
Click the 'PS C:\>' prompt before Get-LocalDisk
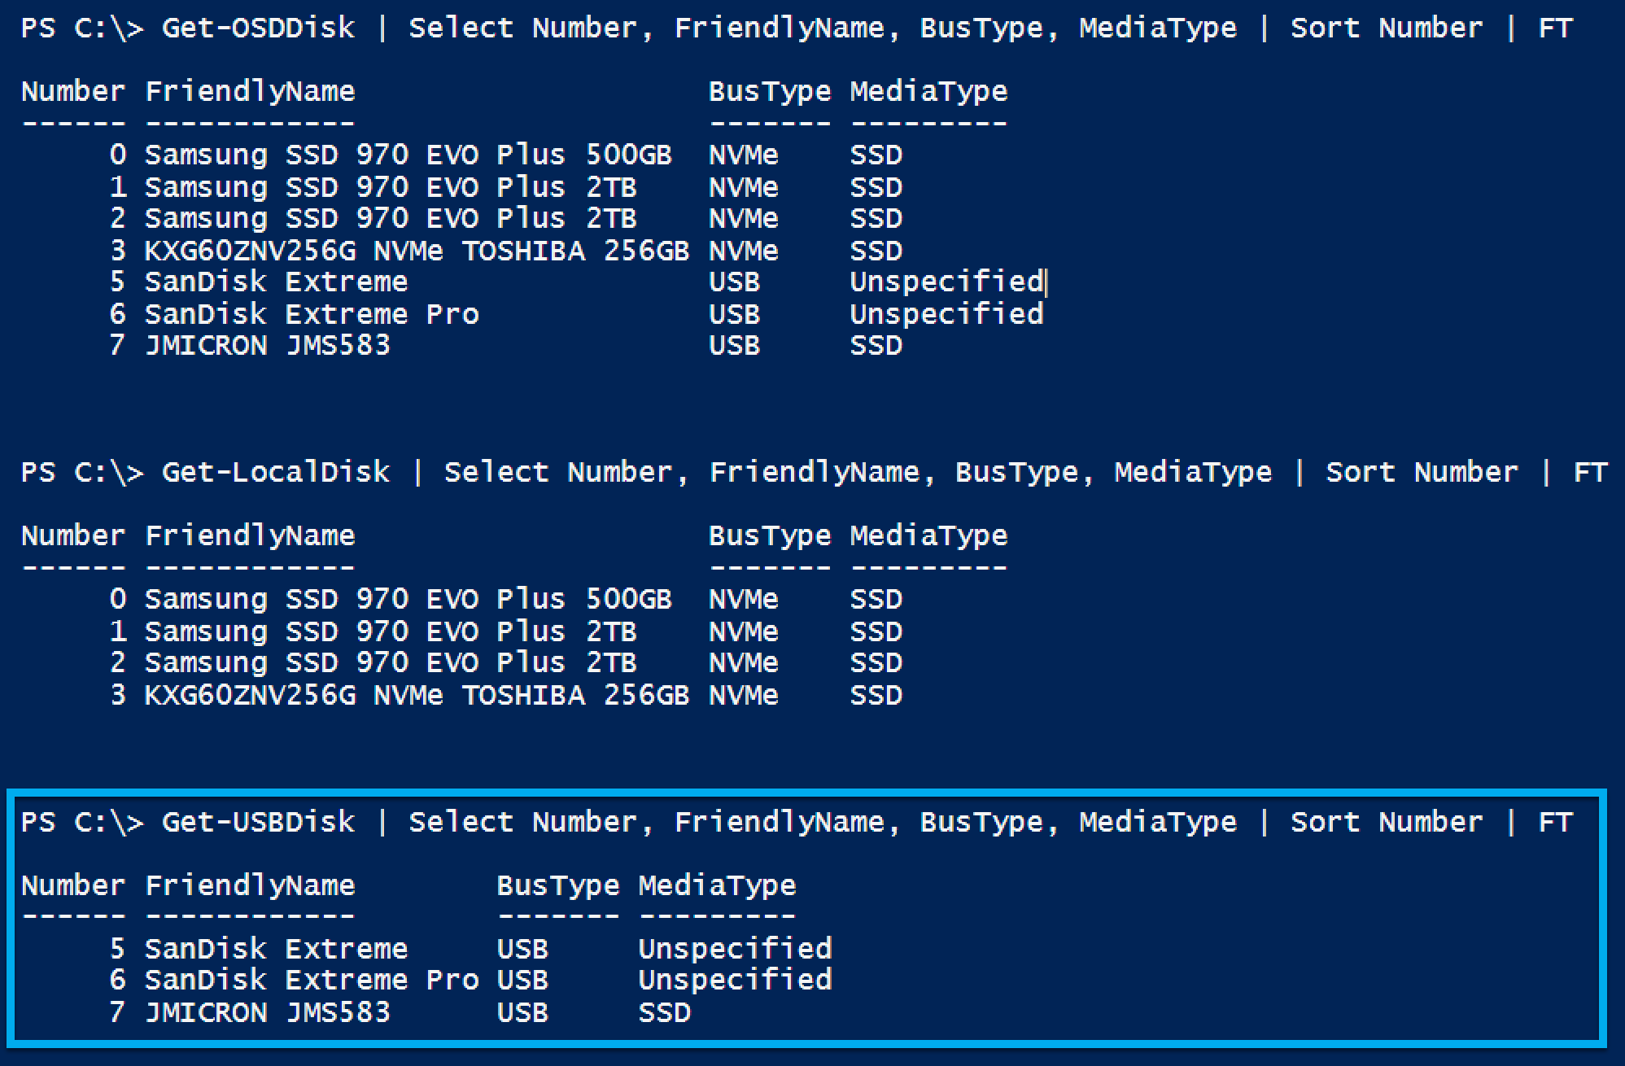tap(82, 472)
